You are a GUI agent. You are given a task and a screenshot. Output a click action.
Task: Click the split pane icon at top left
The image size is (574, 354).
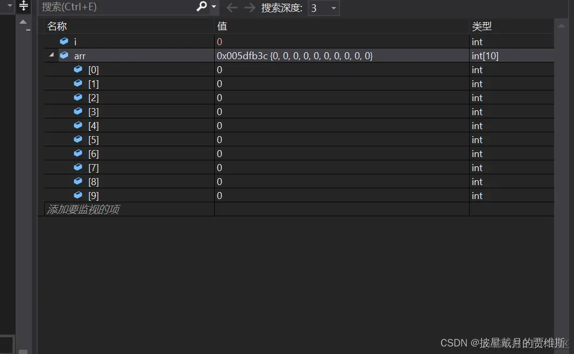click(x=24, y=5)
